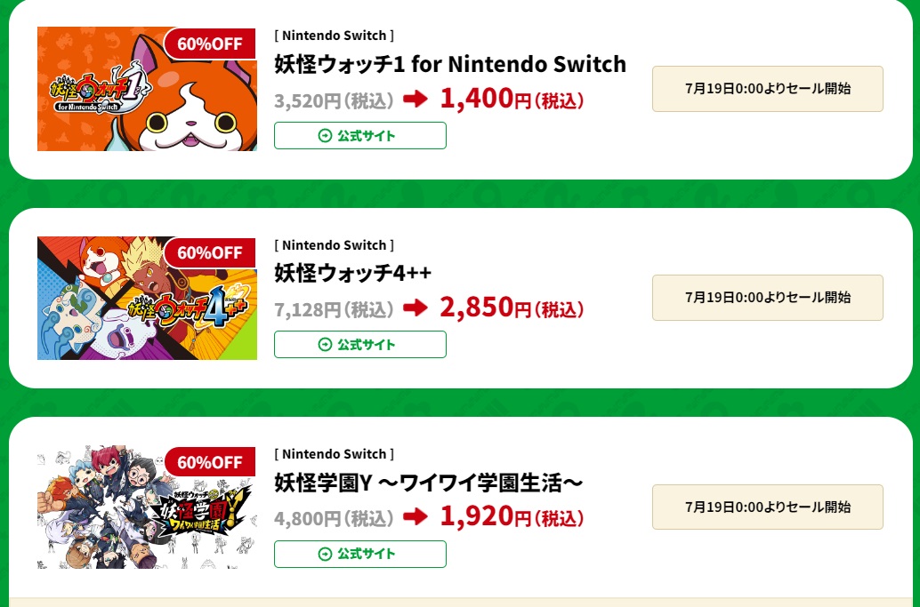The height and width of the screenshot is (607, 920).
Task: Visit the 公式サイト link under 妖怪ウォッチ4++
Action: click(x=359, y=344)
